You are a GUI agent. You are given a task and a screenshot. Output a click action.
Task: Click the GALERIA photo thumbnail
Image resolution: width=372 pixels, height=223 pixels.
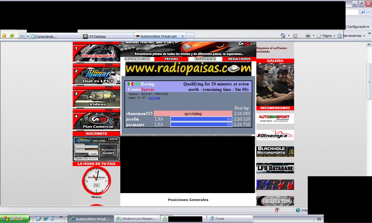tap(275, 84)
